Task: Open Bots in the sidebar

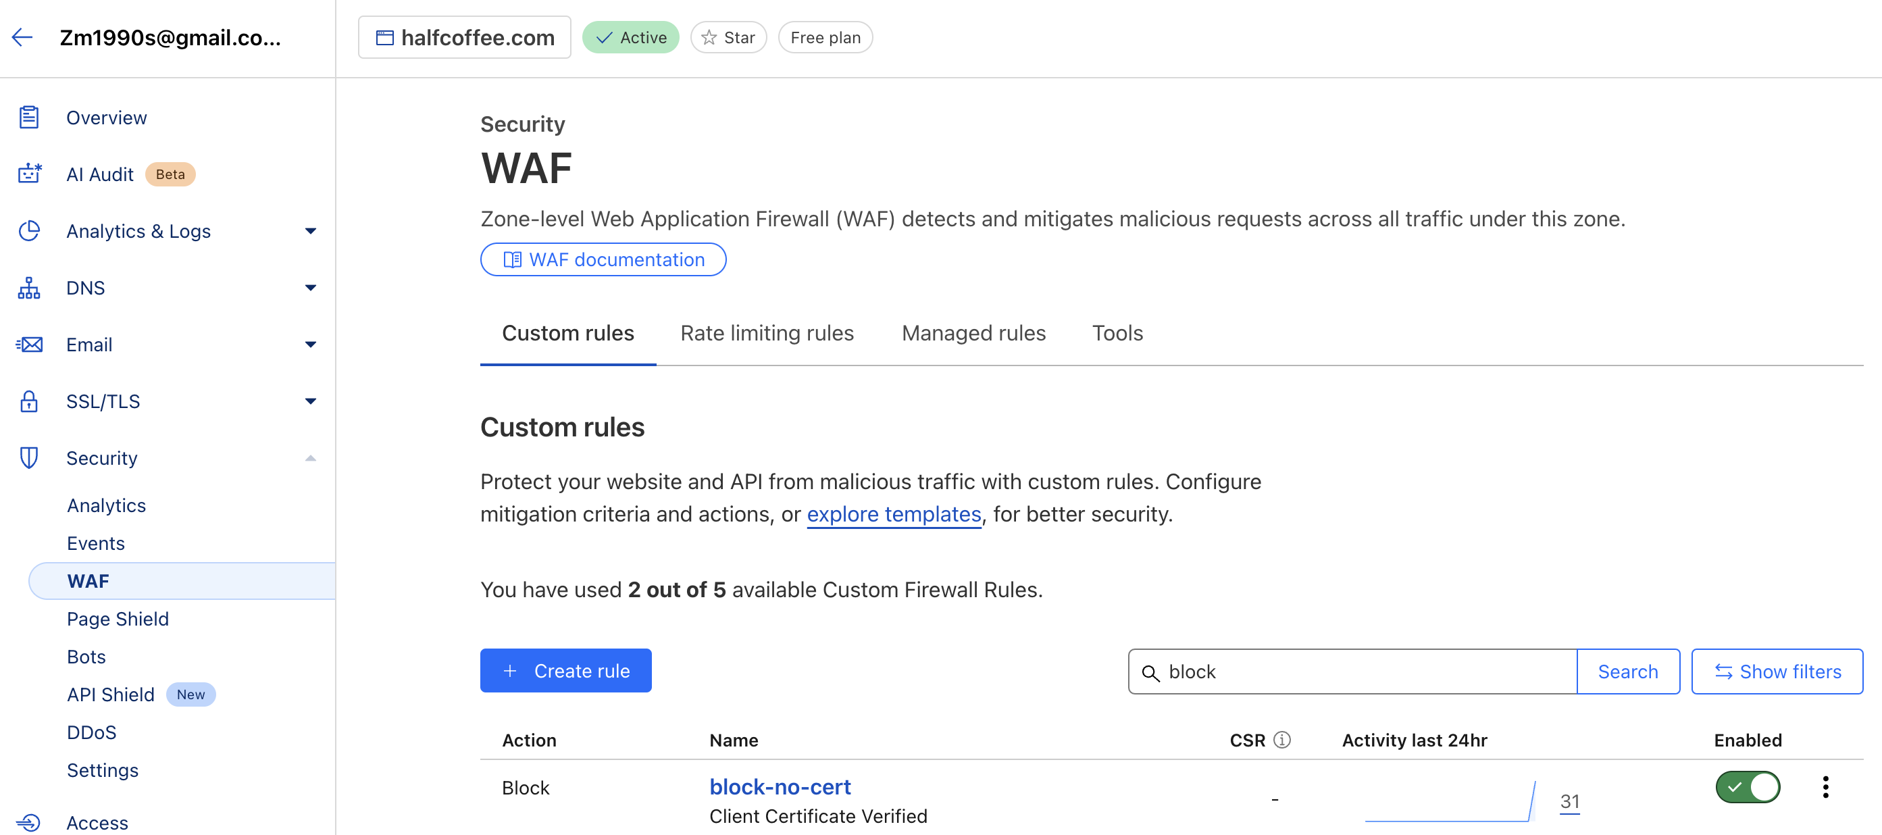Action: tap(86, 657)
